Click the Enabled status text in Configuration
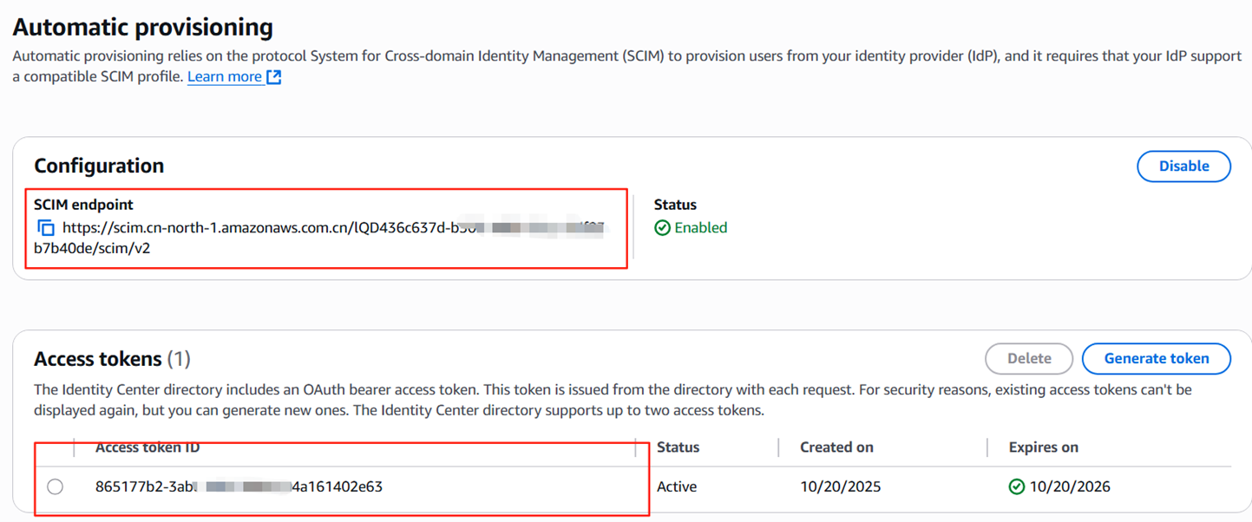1252x522 pixels. click(x=700, y=228)
